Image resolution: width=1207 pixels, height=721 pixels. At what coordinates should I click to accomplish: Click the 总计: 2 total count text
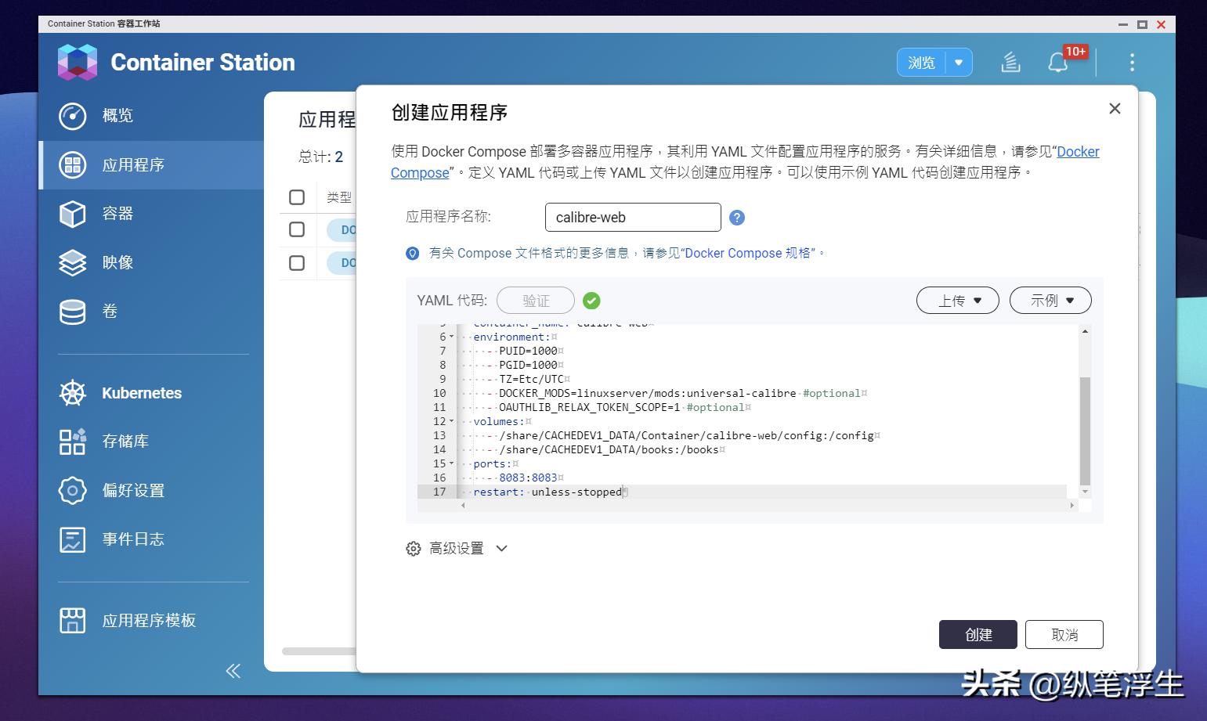coord(320,157)
